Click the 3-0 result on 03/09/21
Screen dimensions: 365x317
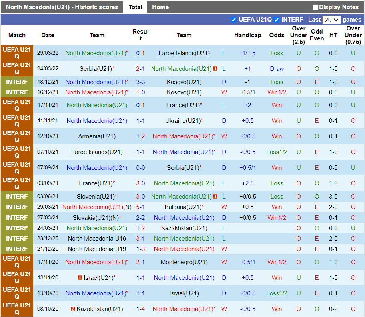coord(140,183)
